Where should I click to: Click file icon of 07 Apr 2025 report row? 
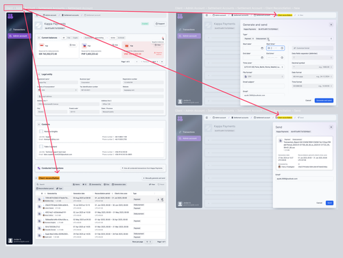click(39, 228)
